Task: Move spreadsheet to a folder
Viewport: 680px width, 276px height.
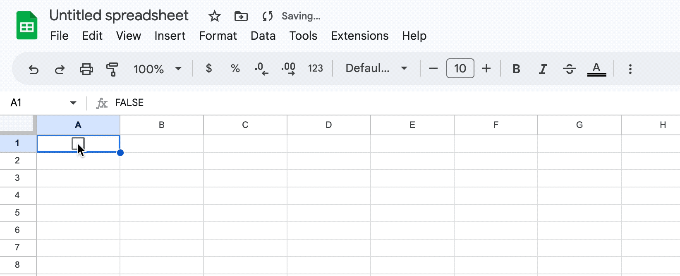Action: [241, 16]
